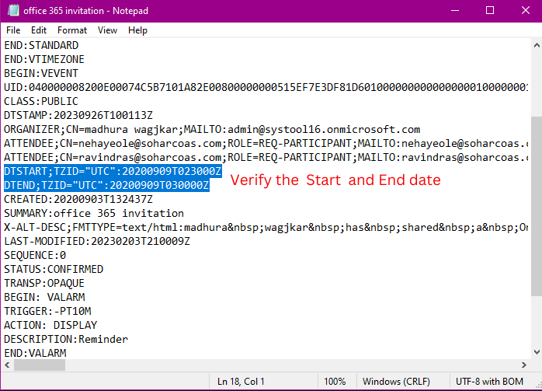The height and width of the screenshot is (391, 542).
Task: Click the BEGIN: VALARM line
Action: pyautogui.click(x=44, y=297)
